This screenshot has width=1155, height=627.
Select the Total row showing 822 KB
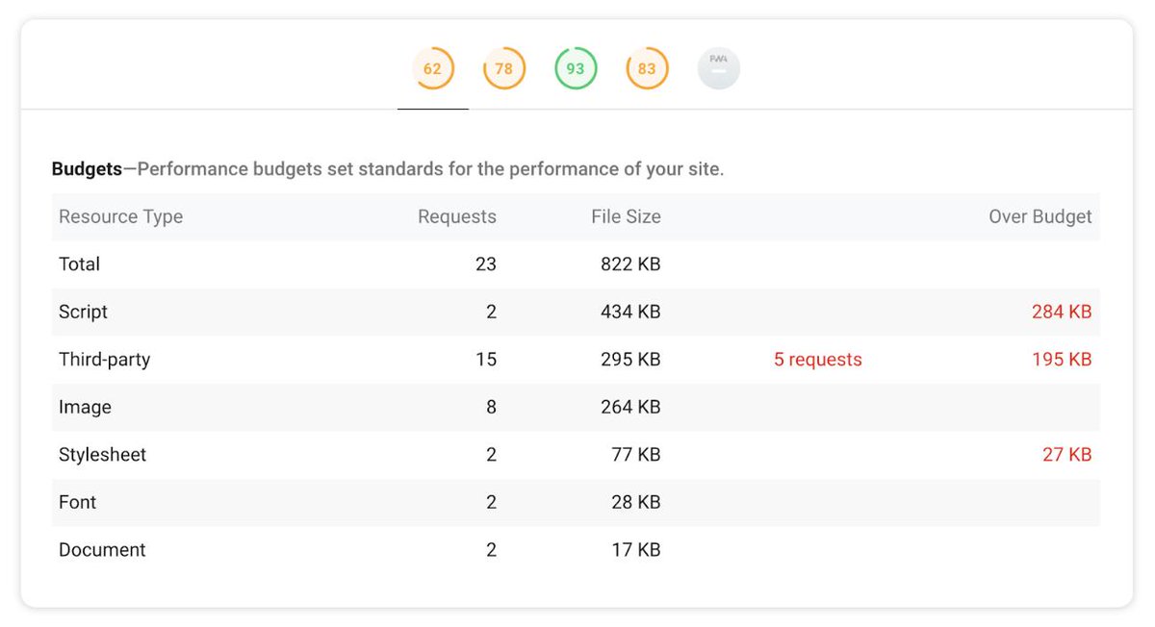(x=79, y=263)
